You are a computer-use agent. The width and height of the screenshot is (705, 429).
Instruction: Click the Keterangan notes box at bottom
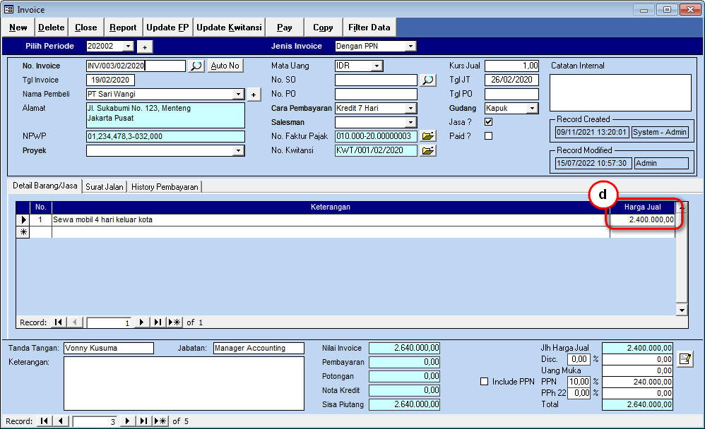point(184,383)
